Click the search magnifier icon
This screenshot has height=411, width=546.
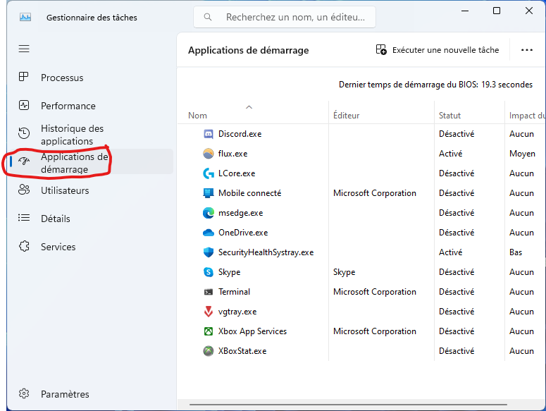coord(208,17)
